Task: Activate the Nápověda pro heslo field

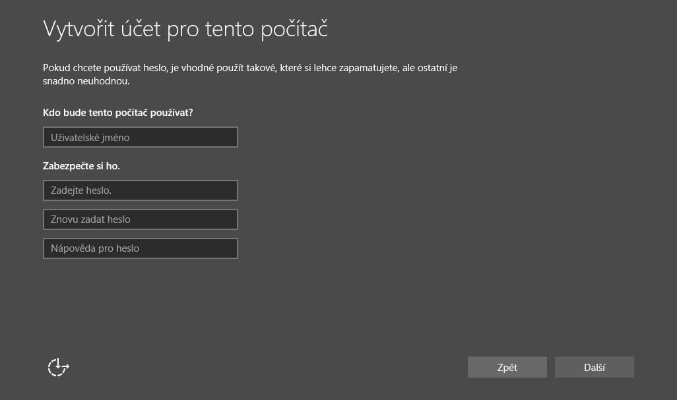Action: click(x=141, y=248)
